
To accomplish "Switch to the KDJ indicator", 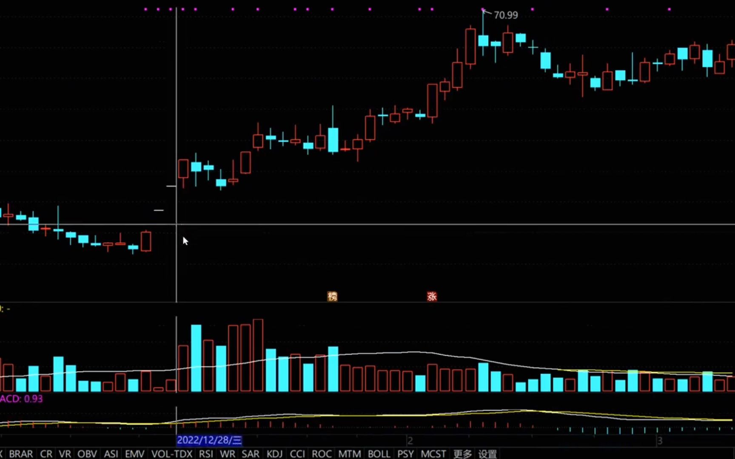I will (274, 454).
